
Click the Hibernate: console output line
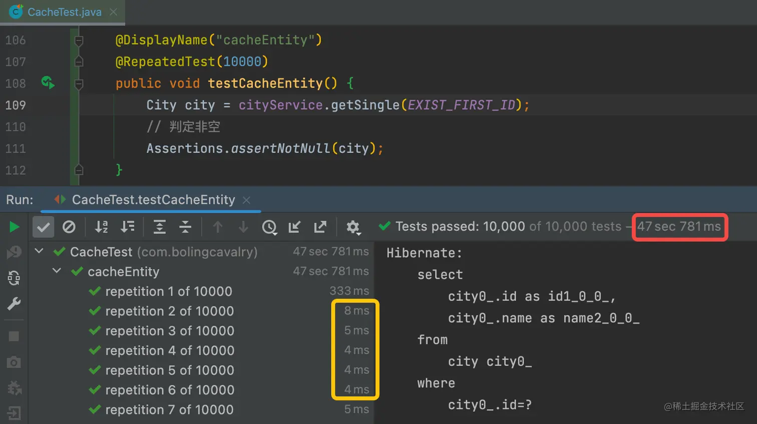[425, 253]
